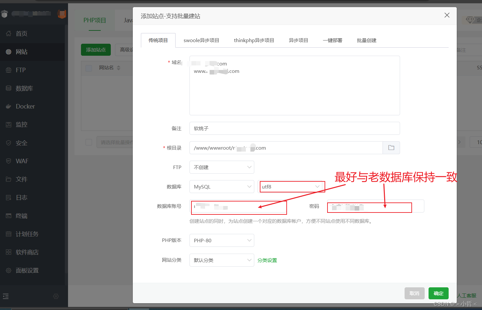Screen dimensions: 482x310
Task: Switch to swoole异步项目 tab
Action: point(201,40)
